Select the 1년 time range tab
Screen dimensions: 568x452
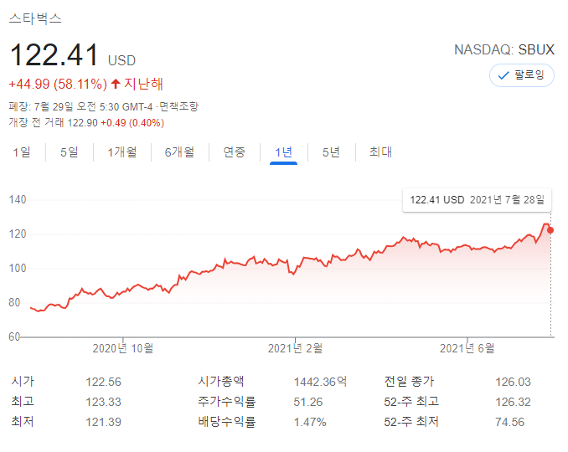[283, 152]
